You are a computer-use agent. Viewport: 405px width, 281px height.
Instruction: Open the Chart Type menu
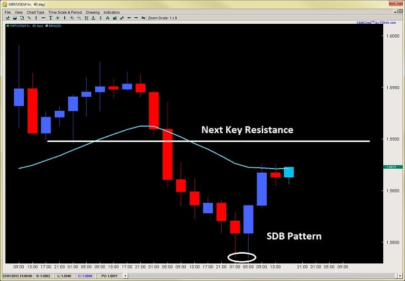(35, 12)
